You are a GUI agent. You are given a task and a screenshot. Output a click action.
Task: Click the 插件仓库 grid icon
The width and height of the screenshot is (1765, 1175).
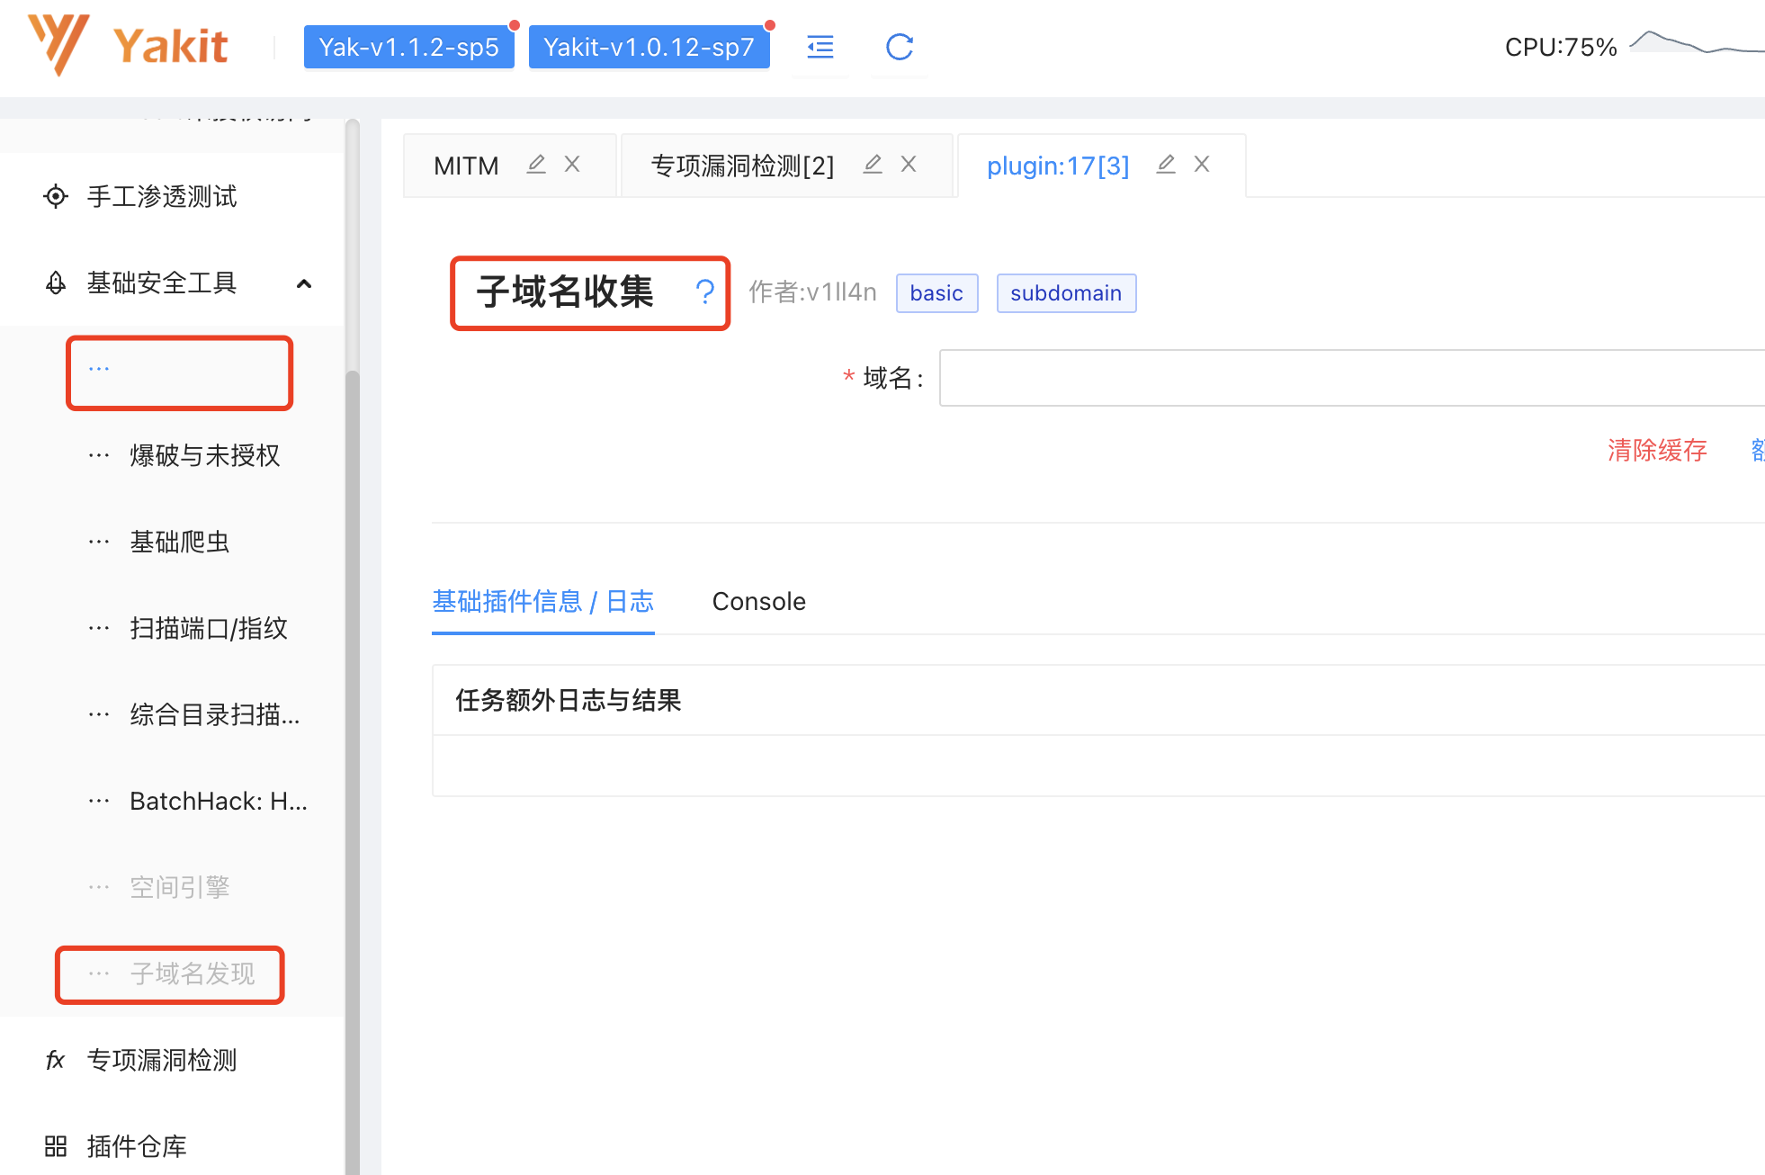pyautogui.click(x=56, y=1146)
